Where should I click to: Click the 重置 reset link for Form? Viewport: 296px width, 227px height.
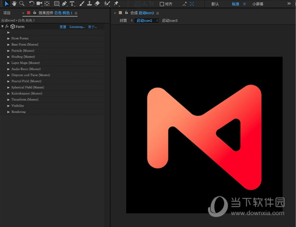63,27
